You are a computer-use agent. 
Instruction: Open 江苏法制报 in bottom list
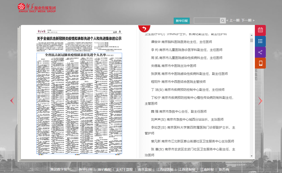click(x=187, y=169)
